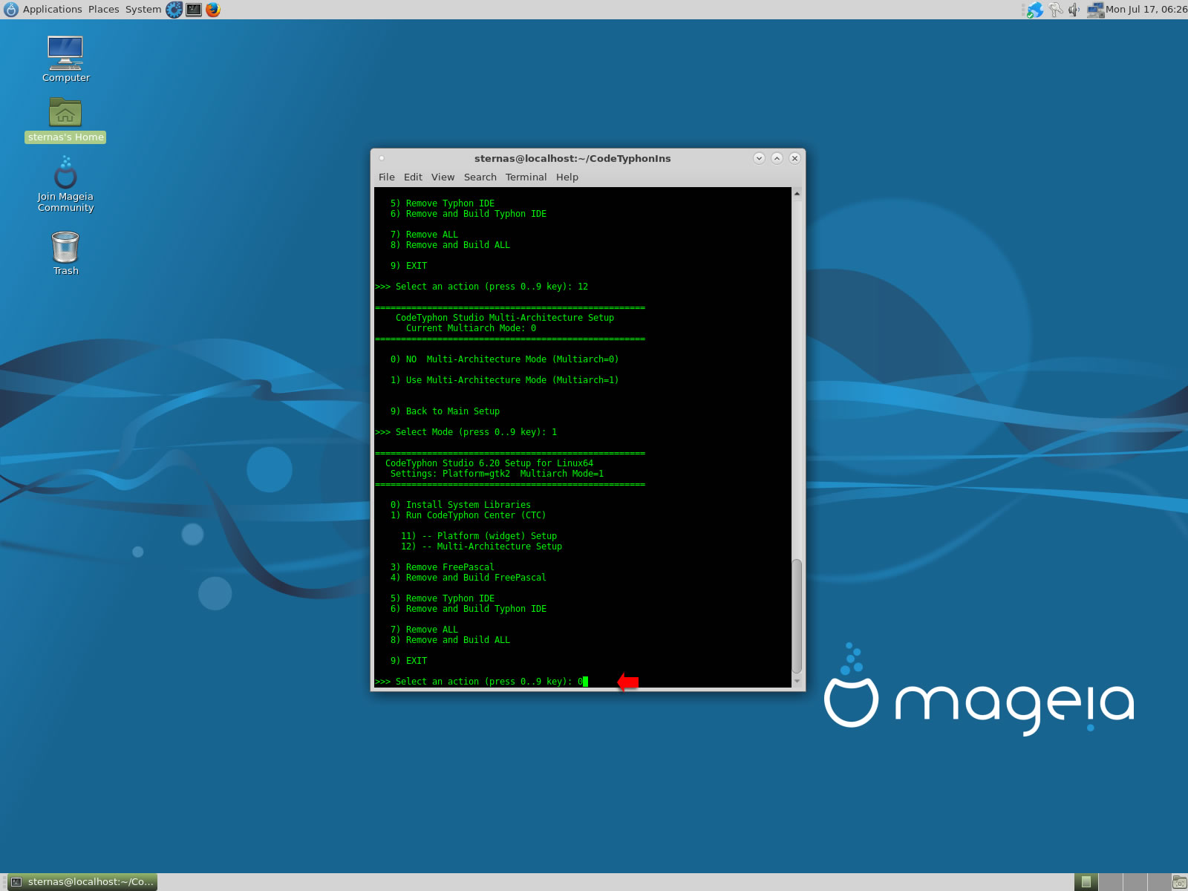This screenshot has width=1188, height=891.
Task: Switch to the second workspace
Action: coord(1111,882)
